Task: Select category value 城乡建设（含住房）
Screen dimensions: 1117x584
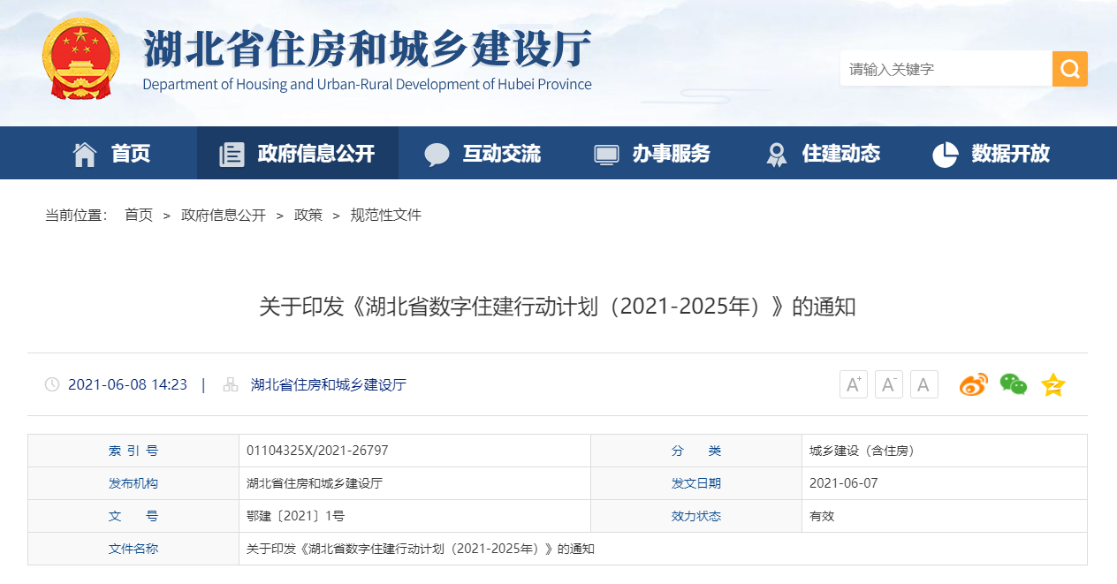Action: click(862, 451)
